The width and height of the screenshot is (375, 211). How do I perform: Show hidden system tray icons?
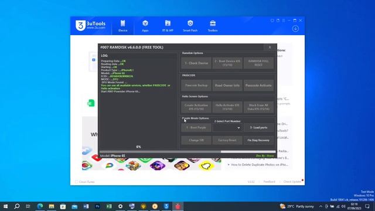(x=321, y=206)
